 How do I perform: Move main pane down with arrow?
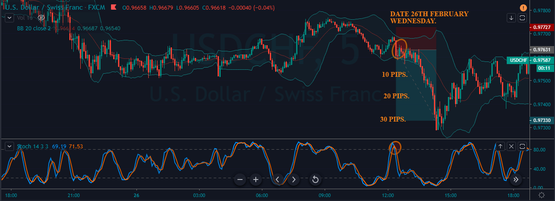tap(511, 18)
